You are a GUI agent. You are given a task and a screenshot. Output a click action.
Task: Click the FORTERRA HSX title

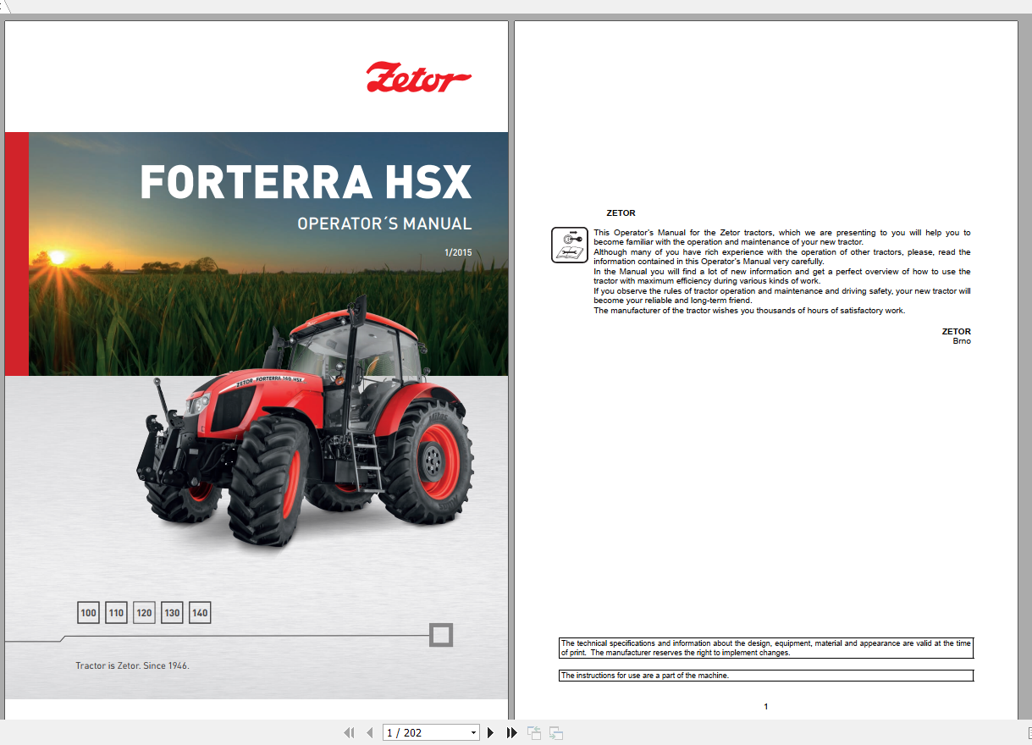point(306,181)
